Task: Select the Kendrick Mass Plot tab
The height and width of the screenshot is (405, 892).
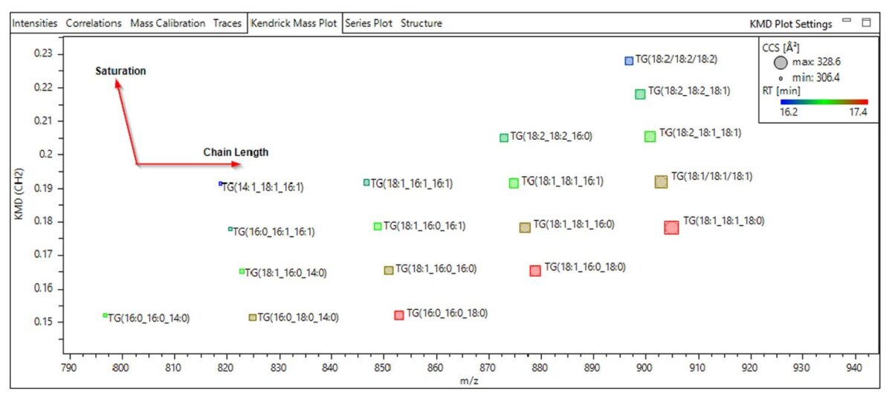Action: click(294, 23)
